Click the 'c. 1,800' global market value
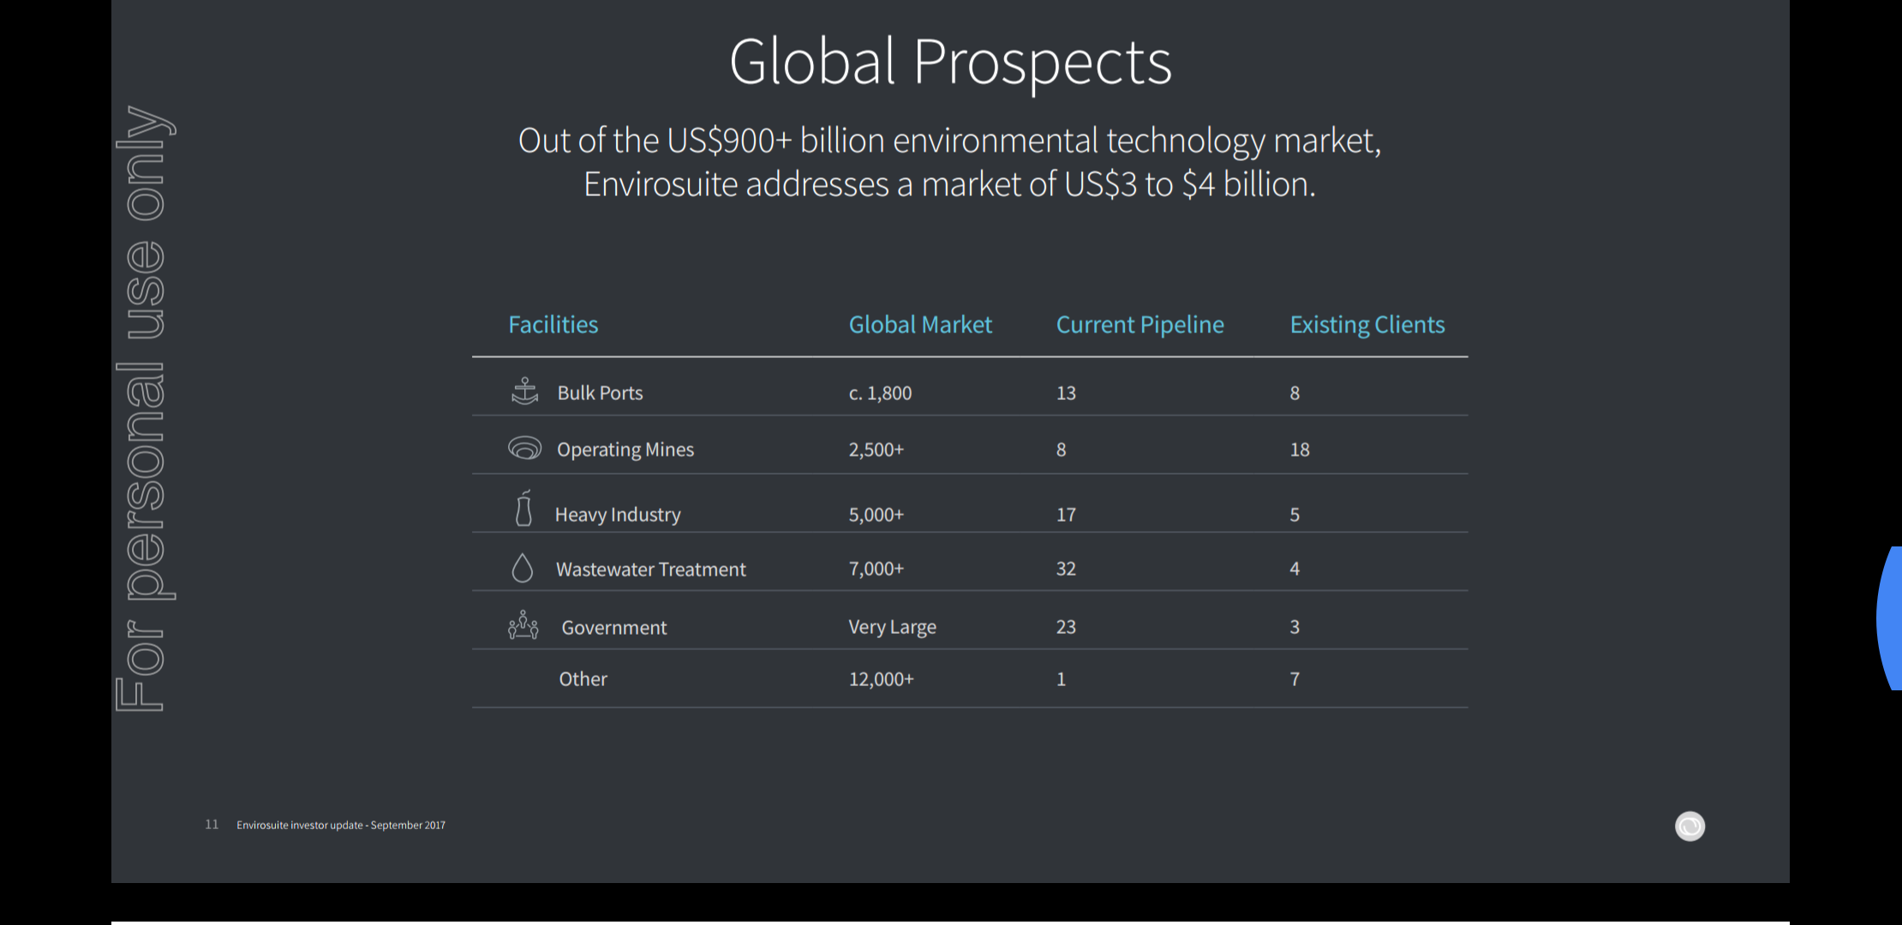This screenshot has width=1902, height=925. click(880, 393)
